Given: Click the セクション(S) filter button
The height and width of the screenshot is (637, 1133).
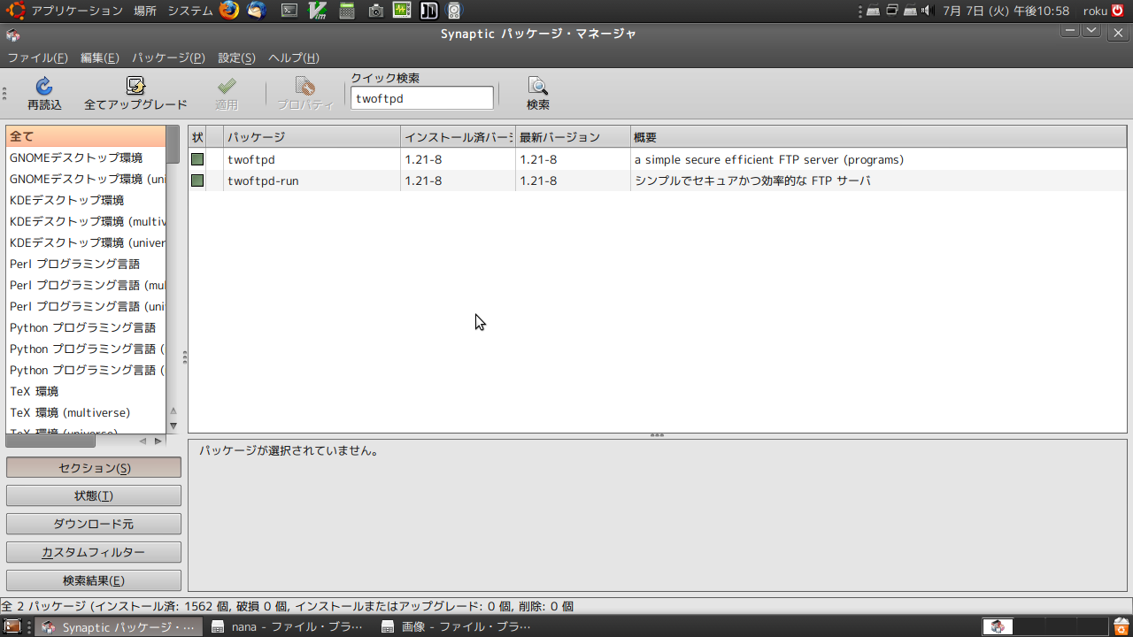Looking at the screenshot, I should point(94,467).
